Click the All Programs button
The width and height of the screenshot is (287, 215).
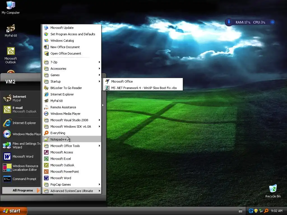click(21, 190)
